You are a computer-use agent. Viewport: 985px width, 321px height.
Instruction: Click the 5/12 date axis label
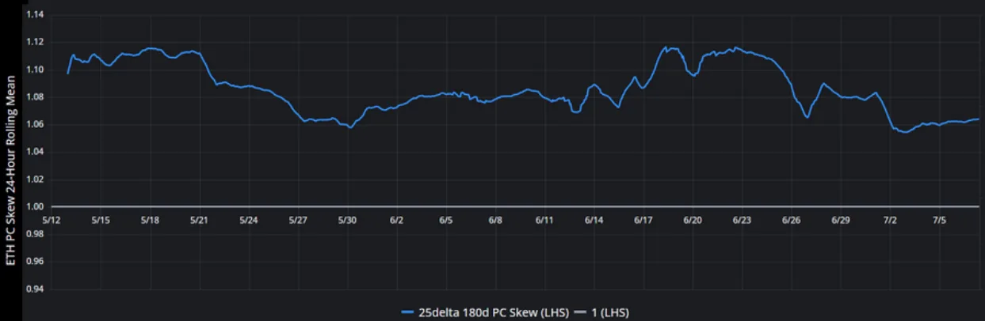(x=52, y=220)
